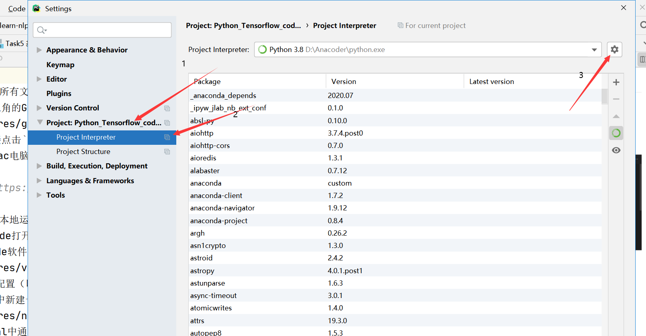This screenshot has width=646, height=336.
Task: Click the For current project icon
Action: pyautogui.click(x=400, y=25)
